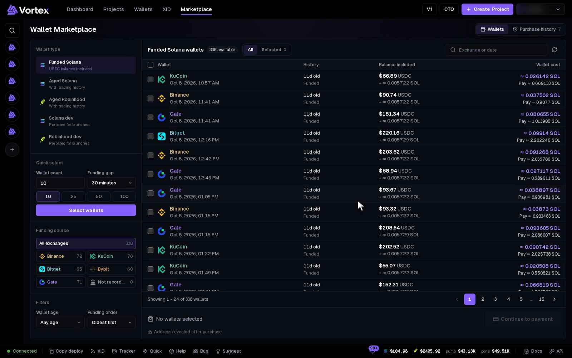Filter by Bybit funding source
Image resolution: width=572 pixels, height=358 pixels.
click(x=111, y=269)
